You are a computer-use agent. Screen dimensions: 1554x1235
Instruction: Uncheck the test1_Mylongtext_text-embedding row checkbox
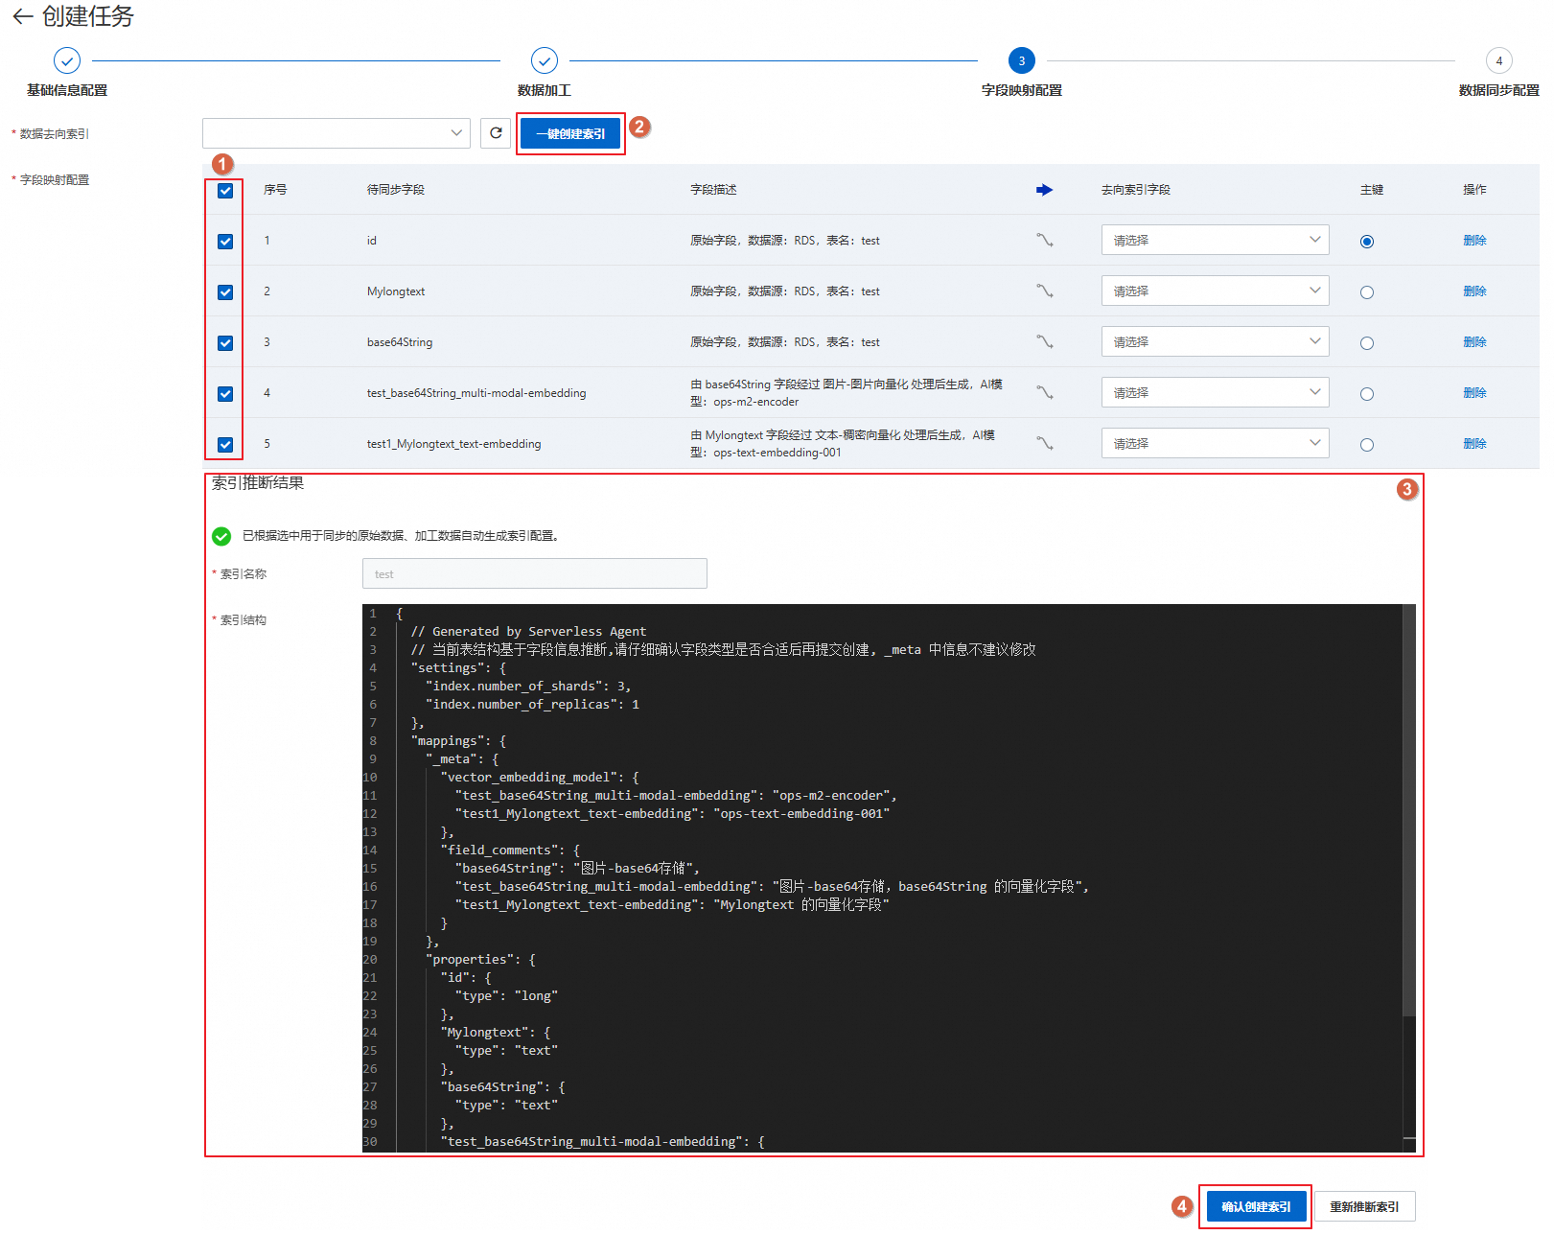[225, 445]
